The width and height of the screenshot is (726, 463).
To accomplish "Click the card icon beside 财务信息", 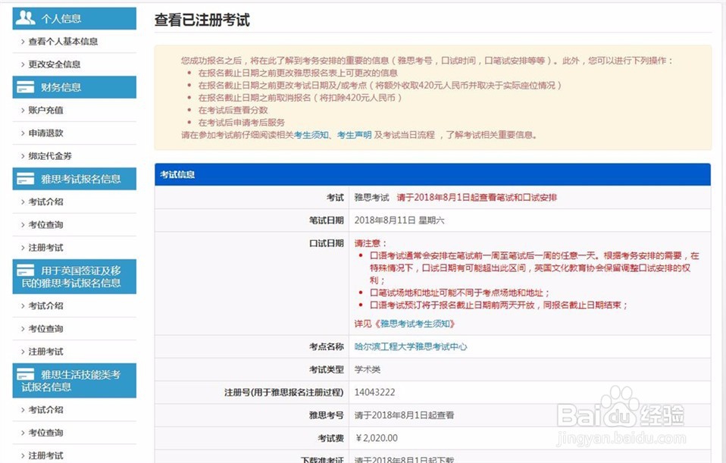I will 25,86.
